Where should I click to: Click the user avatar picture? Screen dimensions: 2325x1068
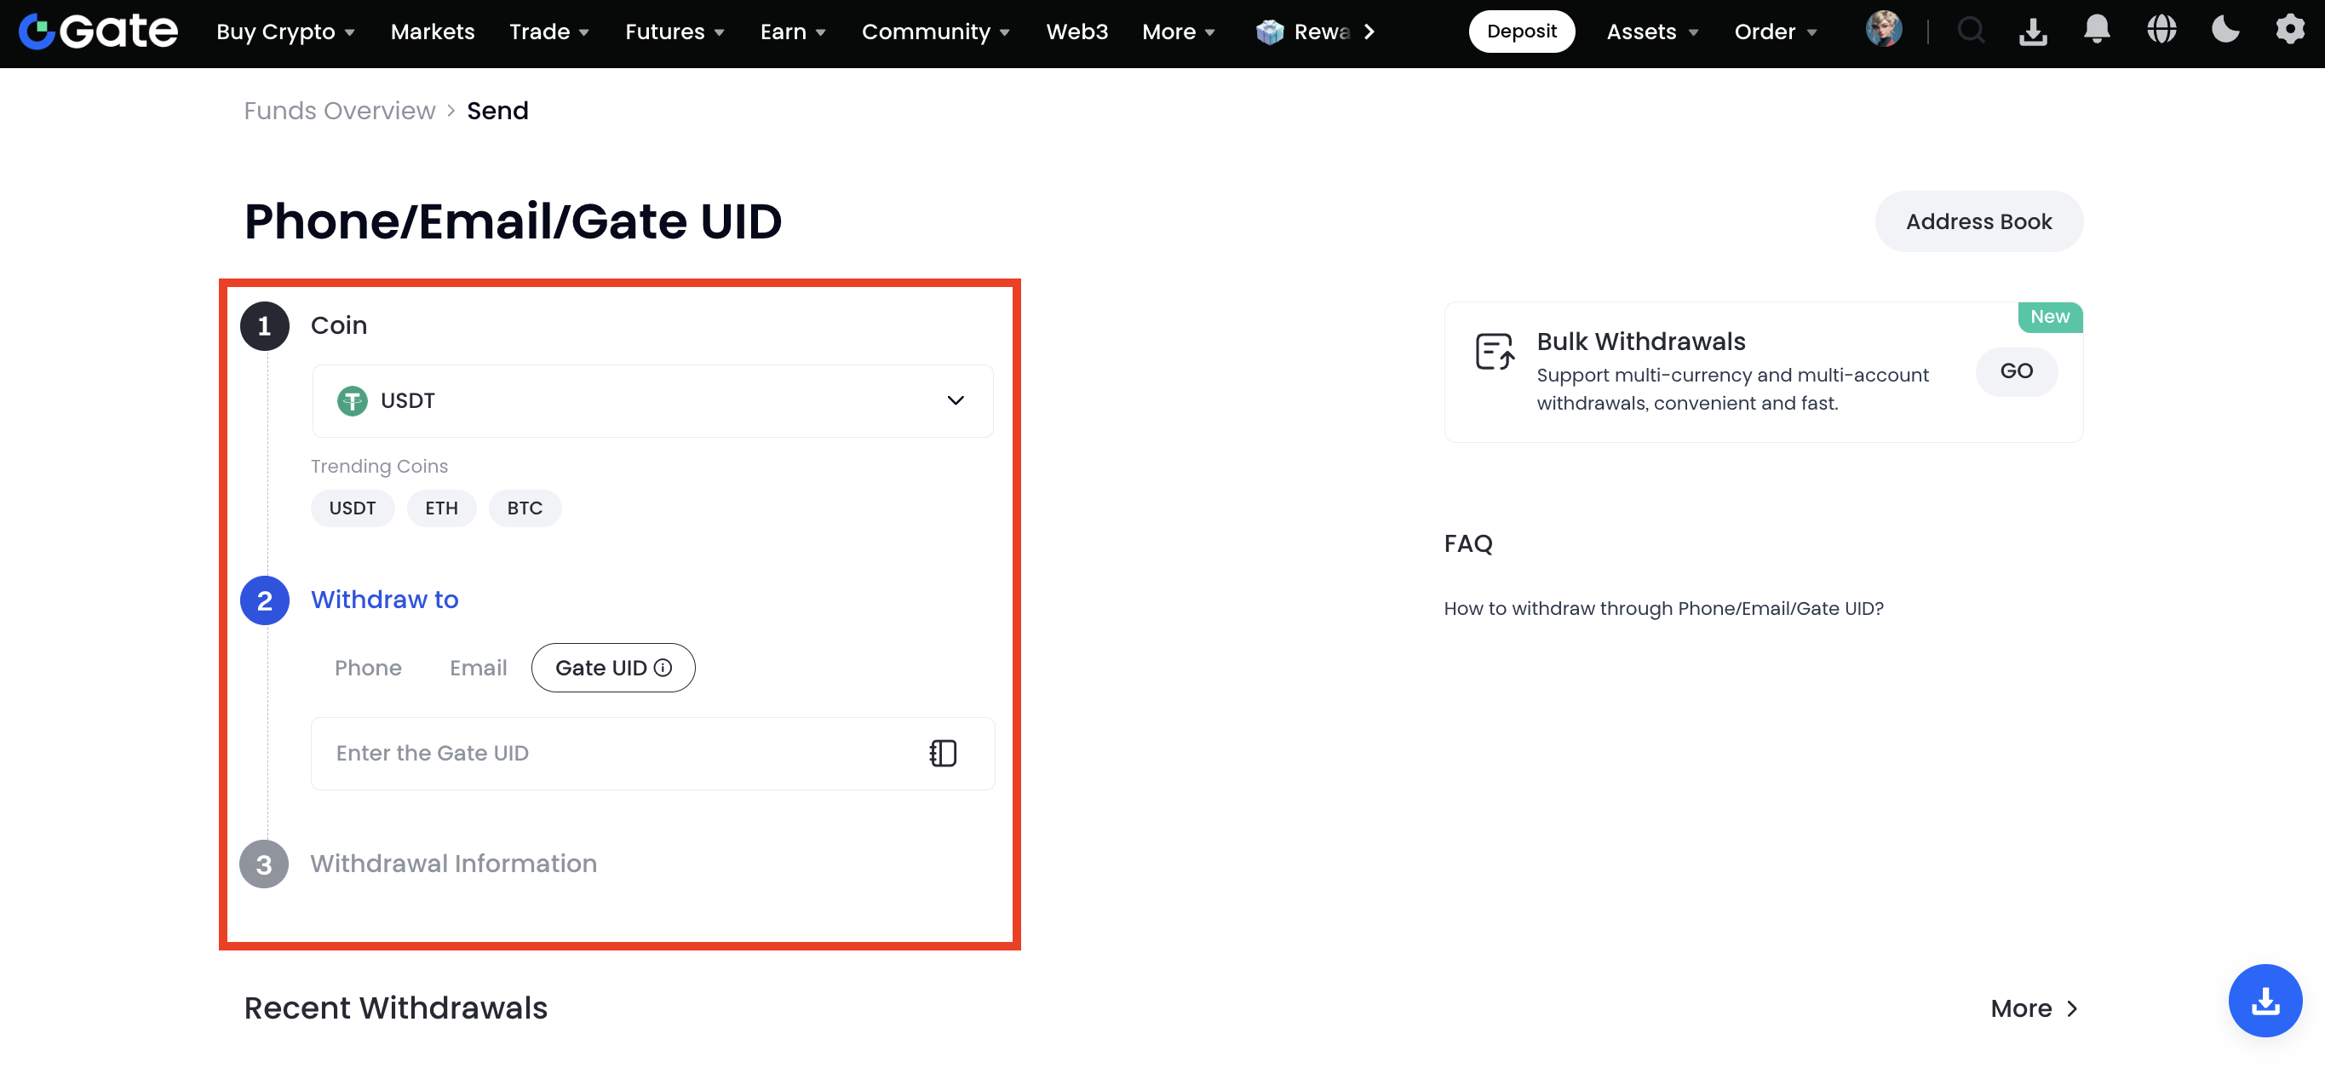pos(1884,30)
